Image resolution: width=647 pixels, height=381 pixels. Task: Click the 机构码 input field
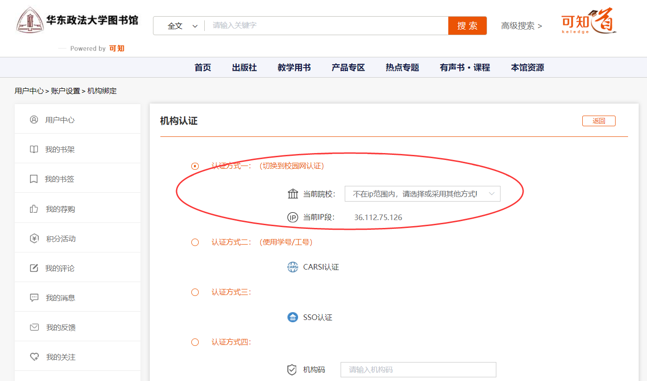(418, 370)
